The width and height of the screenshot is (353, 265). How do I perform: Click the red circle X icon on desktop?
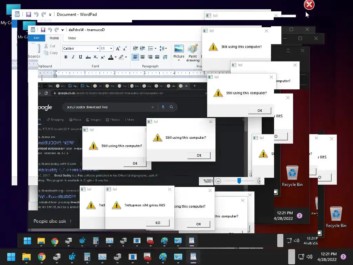(x=309, y=4)
